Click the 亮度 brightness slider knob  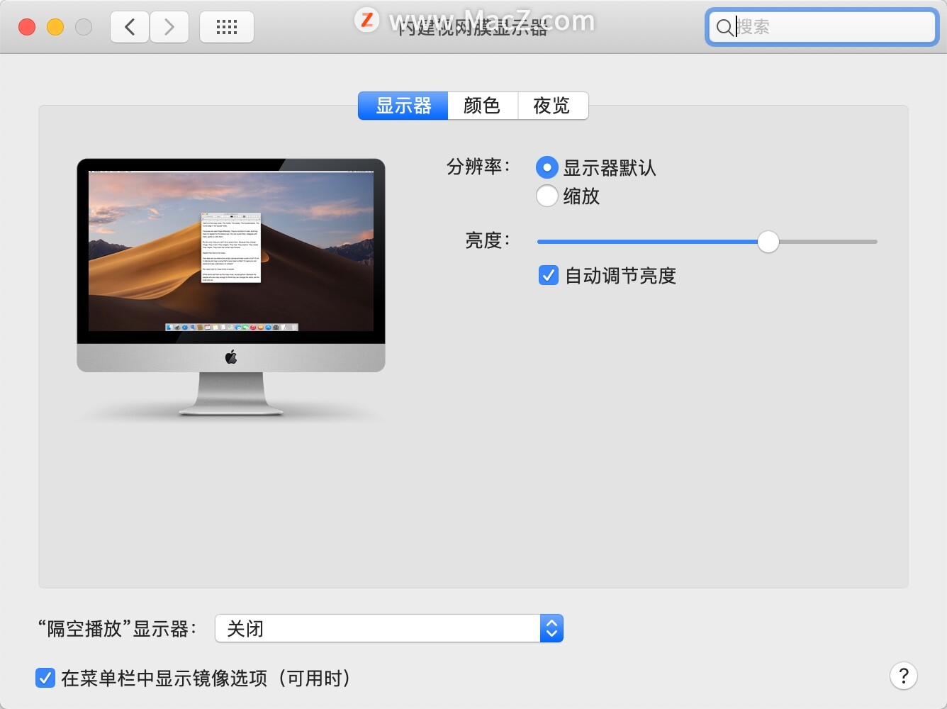[x=768, y=242]
